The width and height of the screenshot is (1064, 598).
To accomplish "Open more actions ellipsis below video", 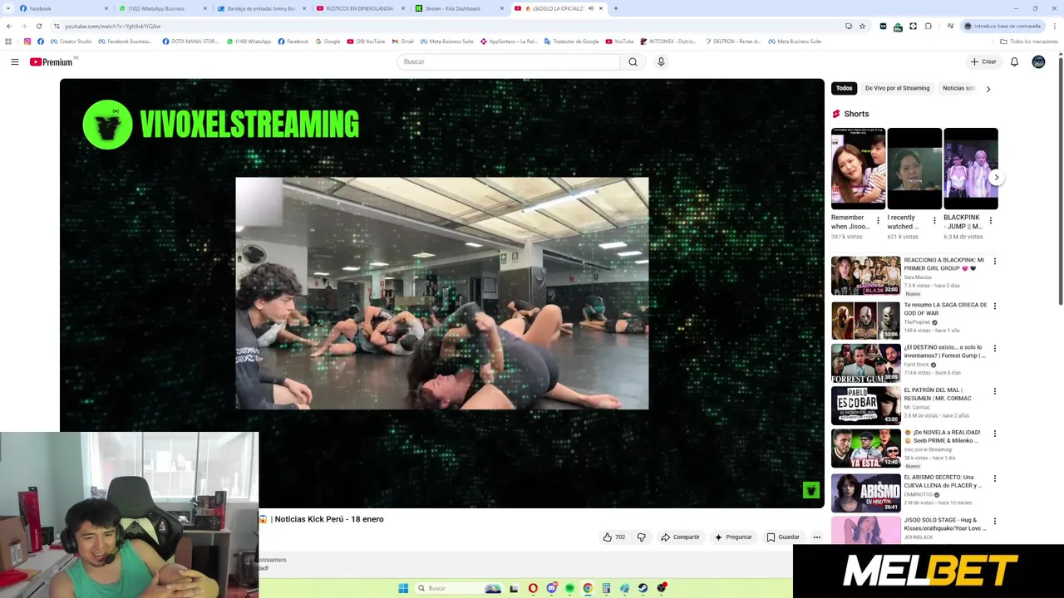I will coord(816,537).
